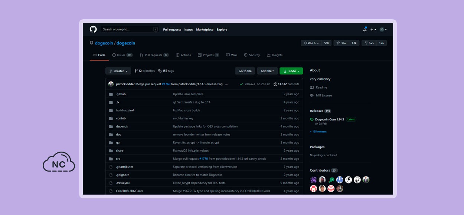Click the folder icon for share
The width and height of the screenshot is (464, 215).
click(111, 151)
